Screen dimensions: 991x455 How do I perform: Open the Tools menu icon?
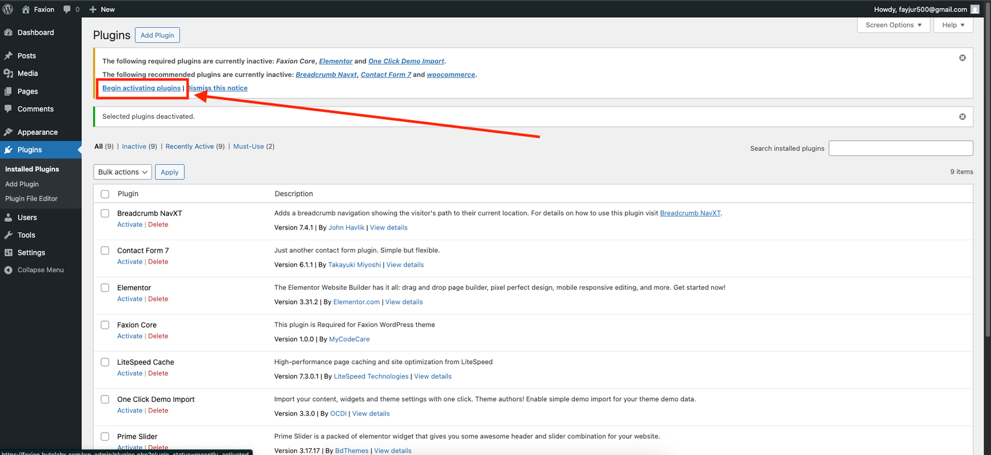tap(9, 235)
